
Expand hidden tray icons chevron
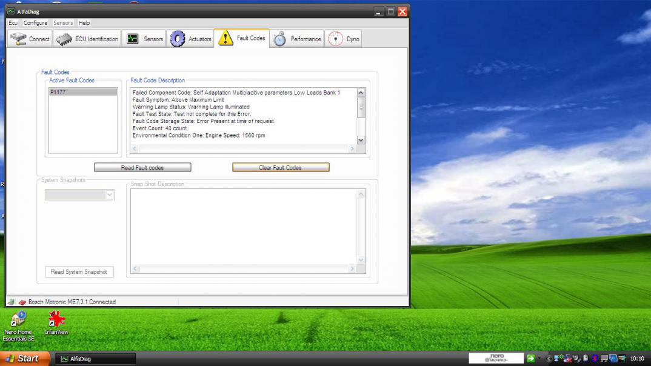tap(549, 359)
